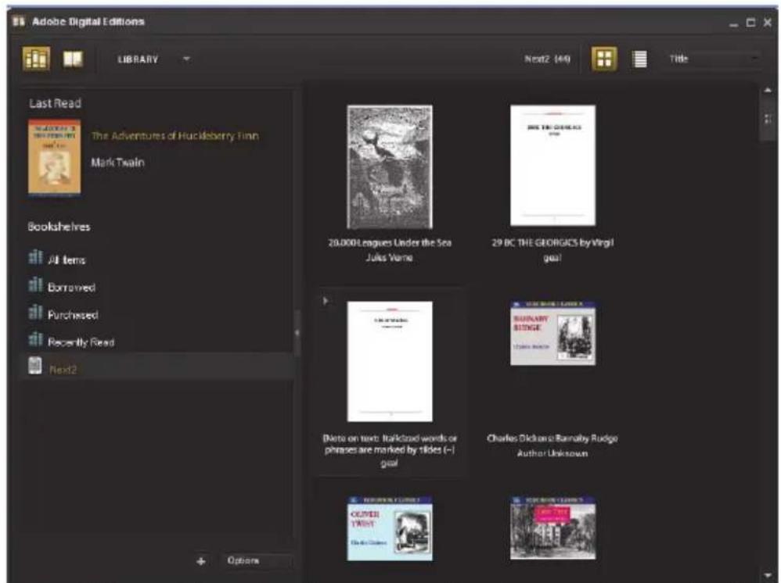781x583 pixels.
Task: Click Purchased bookshelf icon
Action: (x=35, y=312)
